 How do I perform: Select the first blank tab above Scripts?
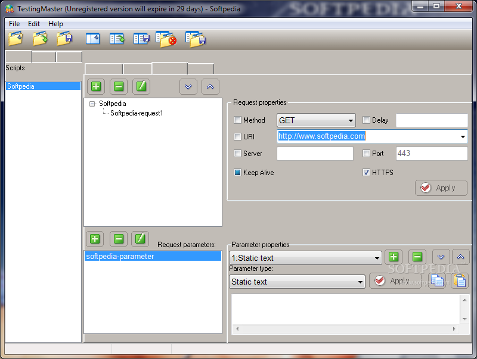click(x=18, y=57)
